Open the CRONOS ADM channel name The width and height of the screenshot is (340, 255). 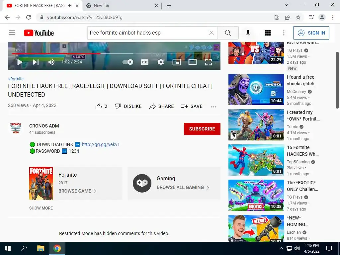click(x=44, y=126)
